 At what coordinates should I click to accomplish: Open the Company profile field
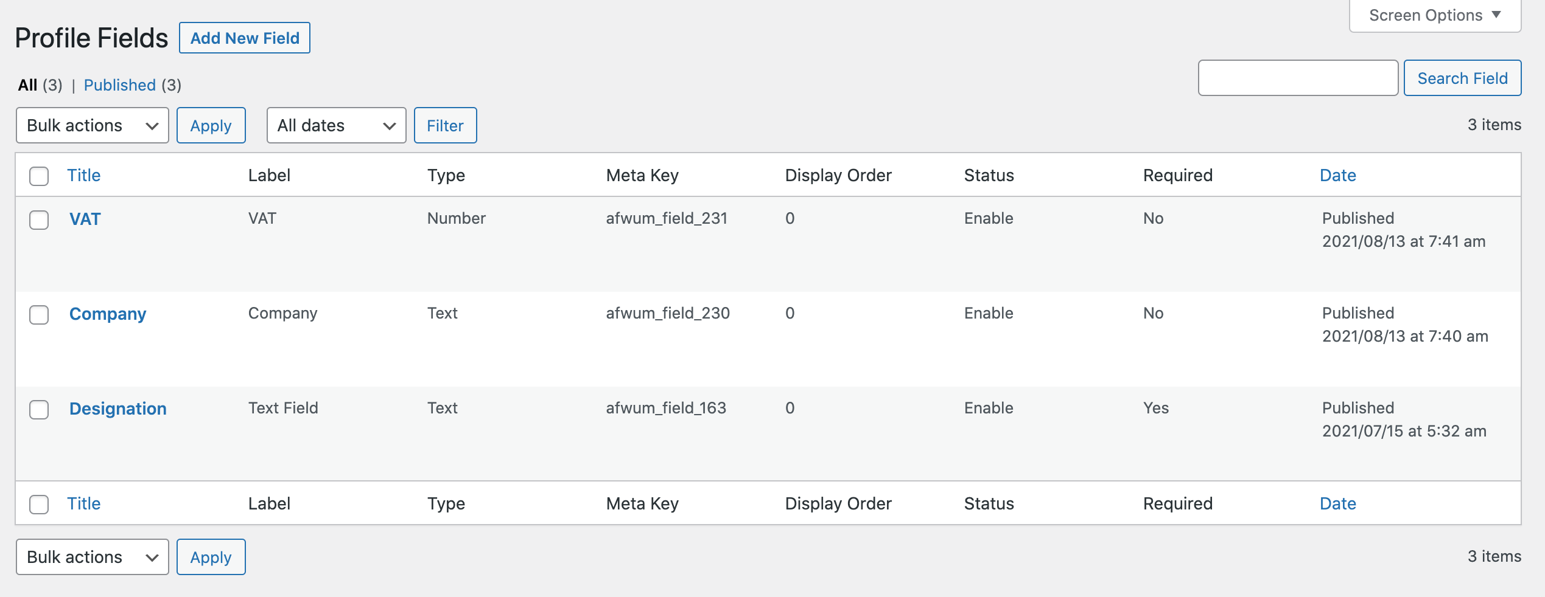[x=107, y=314]
